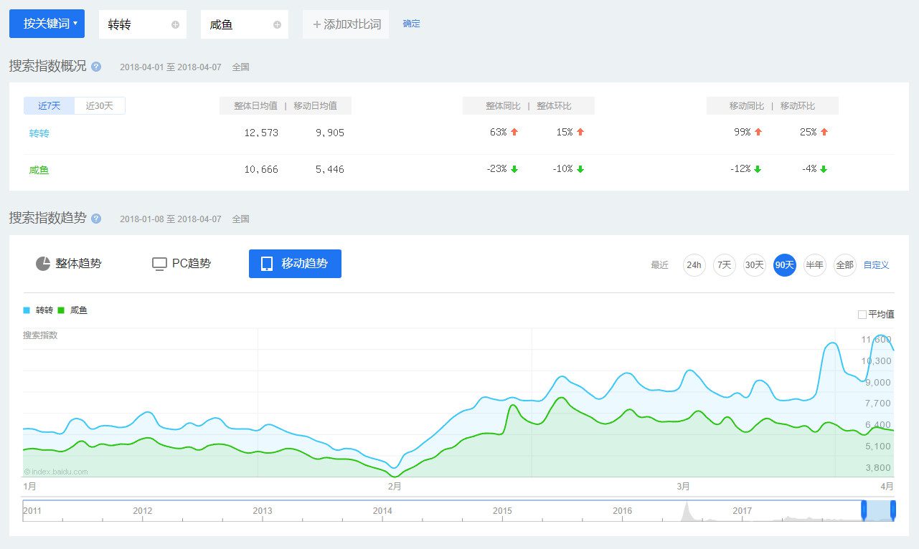Screen dimensions: 919x549
Task: Click the red up arrow beside 63%
Action: pyautogui.click(x=514, y=132)
